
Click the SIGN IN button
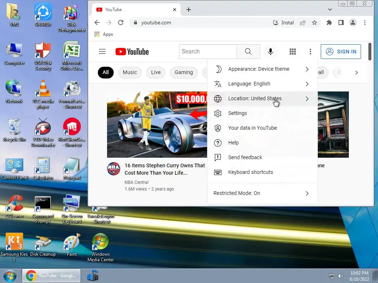point(341,52)
